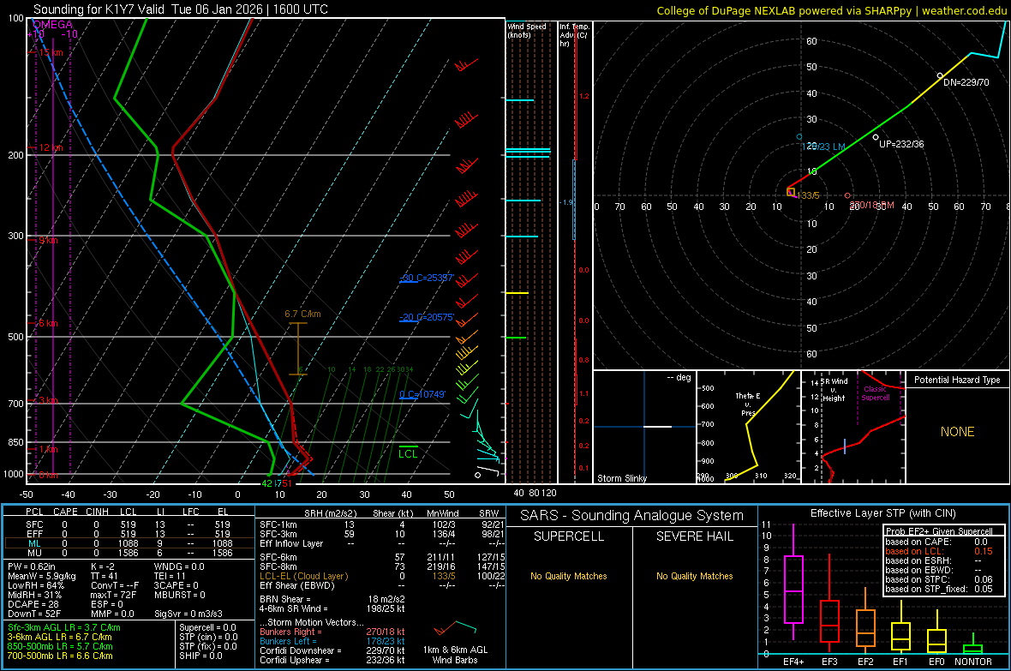This screenshot has height=671, width=1011.
Task: Click the 'SigSvr = 0 m3/s3' value
Action: point(188,614)
